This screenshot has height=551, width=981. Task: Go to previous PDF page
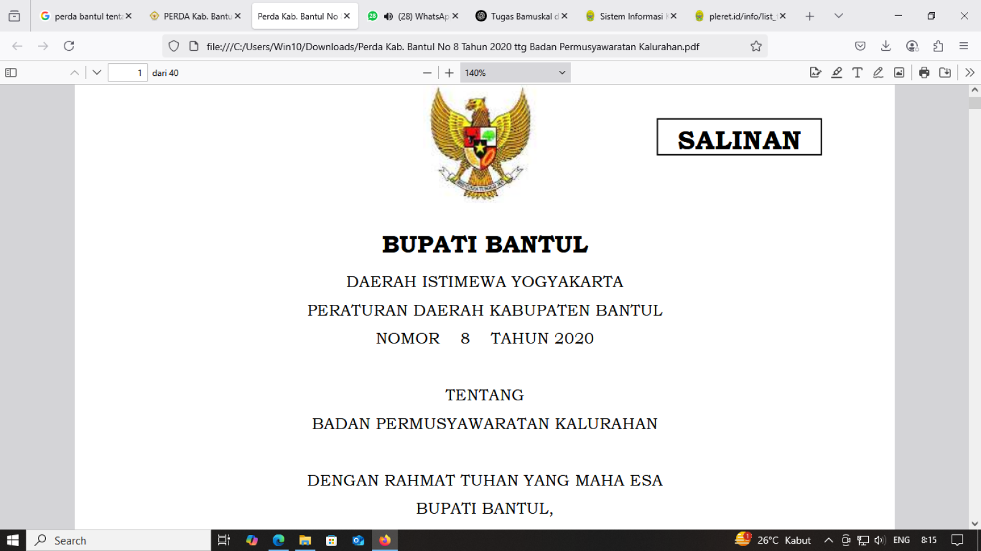75,73
